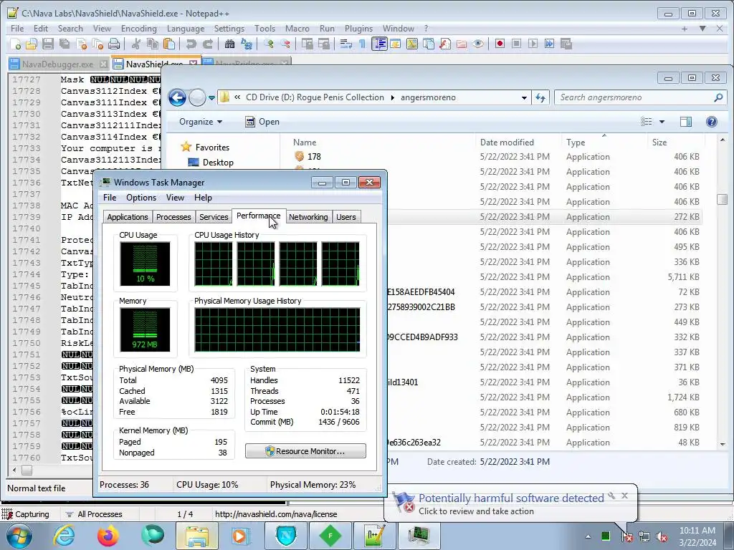The width and height of the screenshot is (734, 550).
Task: Click the Windows Start button
Action: click(x=19, y=536)
